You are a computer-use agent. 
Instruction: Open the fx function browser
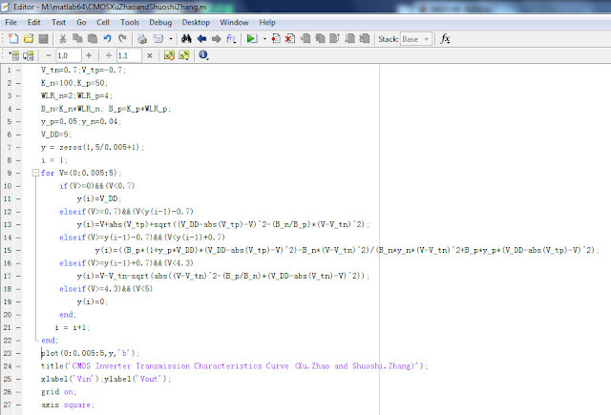[445, 38]
